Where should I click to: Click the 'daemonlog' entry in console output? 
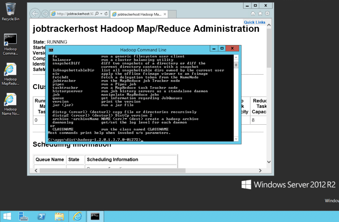point(63,122)
